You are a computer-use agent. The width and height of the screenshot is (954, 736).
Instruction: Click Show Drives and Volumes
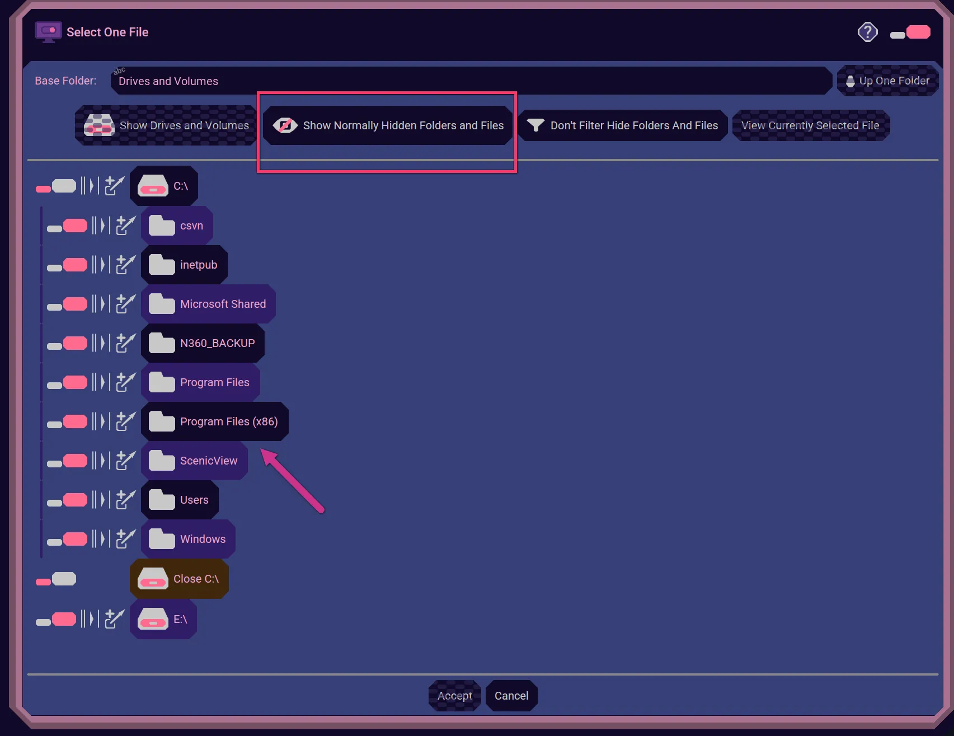pyautogui.click(x=166, y=125)
